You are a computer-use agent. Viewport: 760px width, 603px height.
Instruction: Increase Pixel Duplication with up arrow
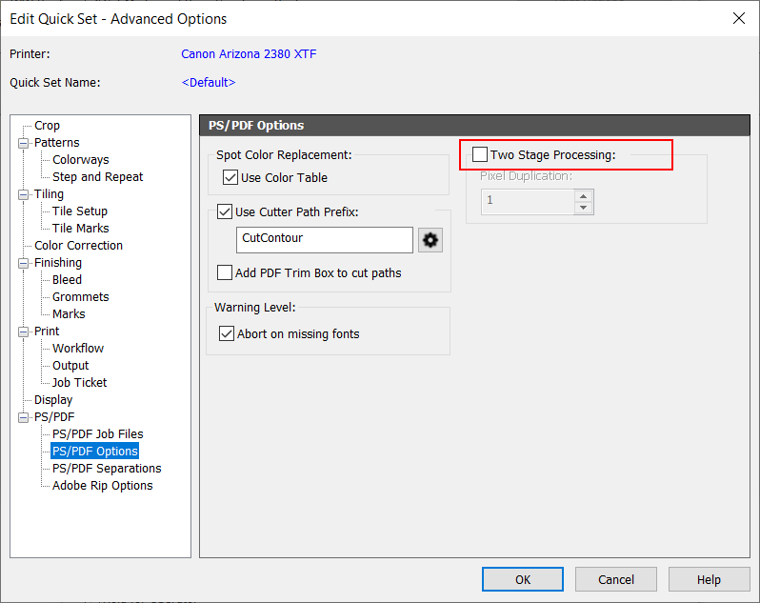tap(583, 195)
